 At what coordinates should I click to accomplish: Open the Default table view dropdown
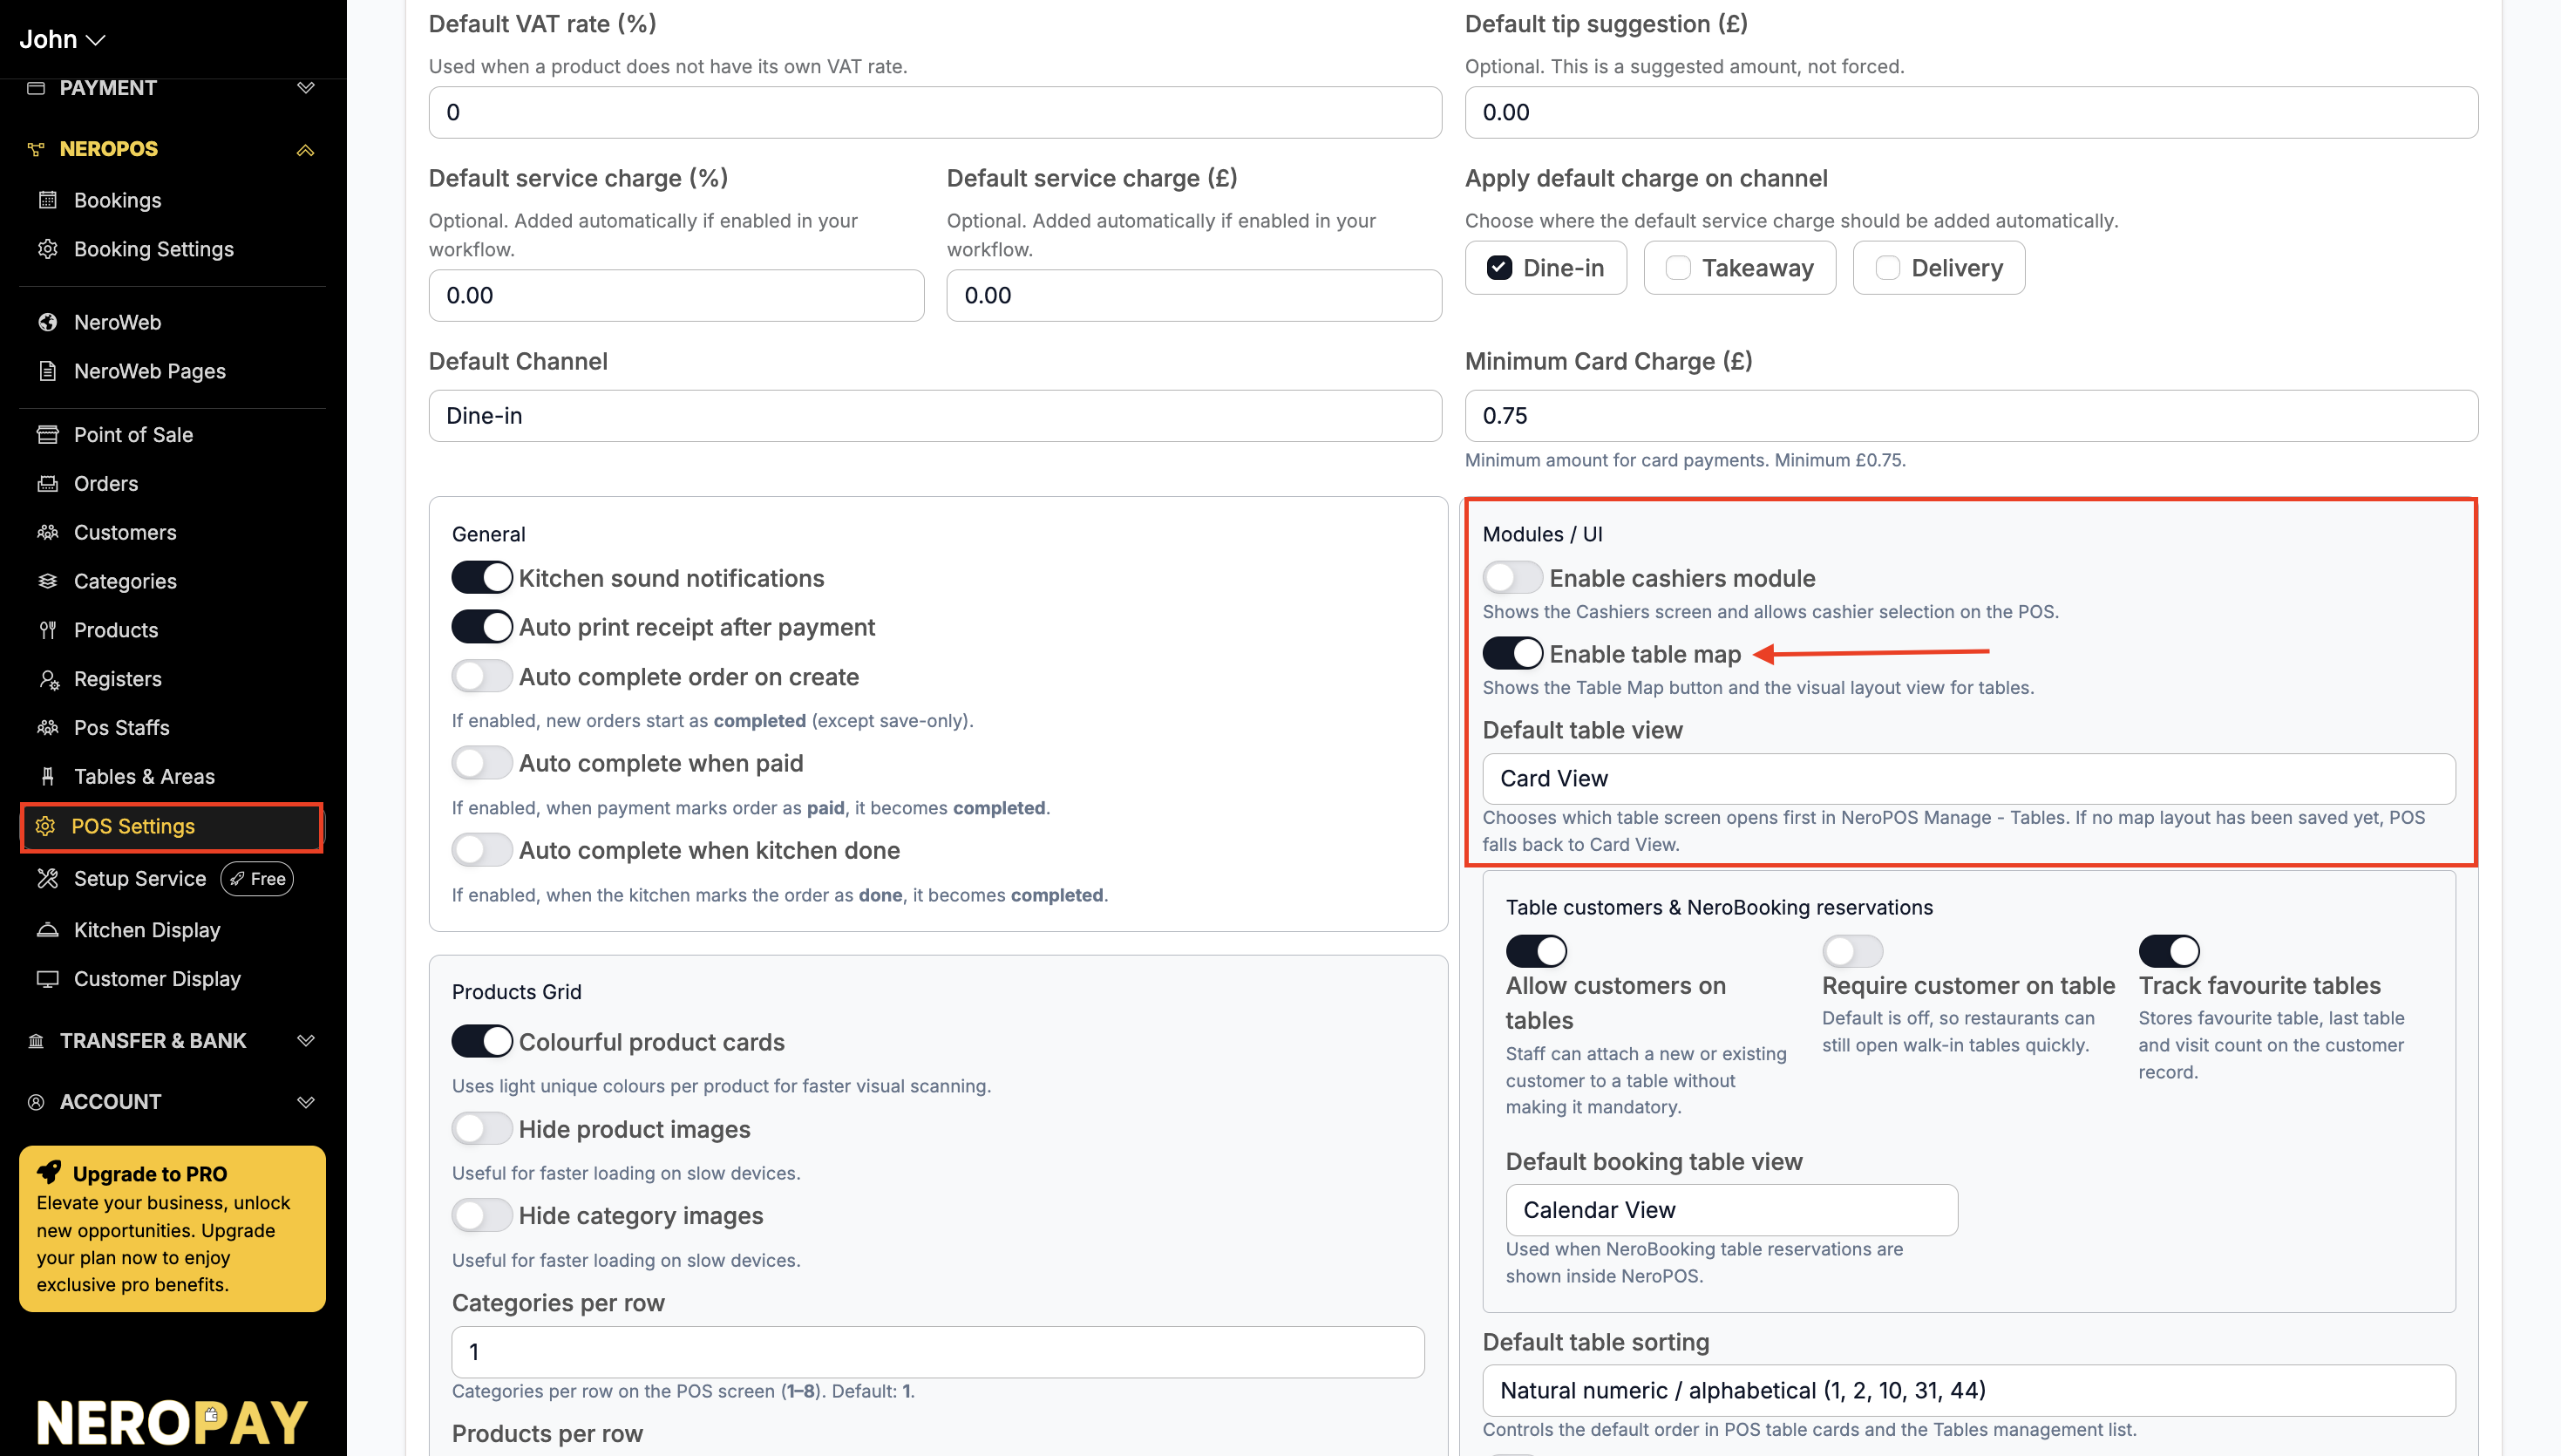click(1968, 779)
